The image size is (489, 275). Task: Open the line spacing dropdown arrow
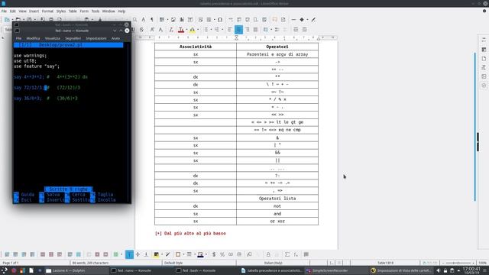click(271, 30)
